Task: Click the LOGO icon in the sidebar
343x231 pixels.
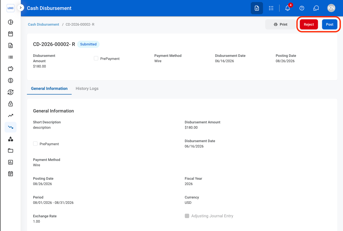Action: (x=10, y=8)
